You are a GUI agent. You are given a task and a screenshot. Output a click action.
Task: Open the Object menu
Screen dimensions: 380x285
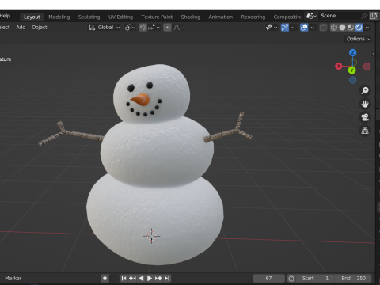40,27
